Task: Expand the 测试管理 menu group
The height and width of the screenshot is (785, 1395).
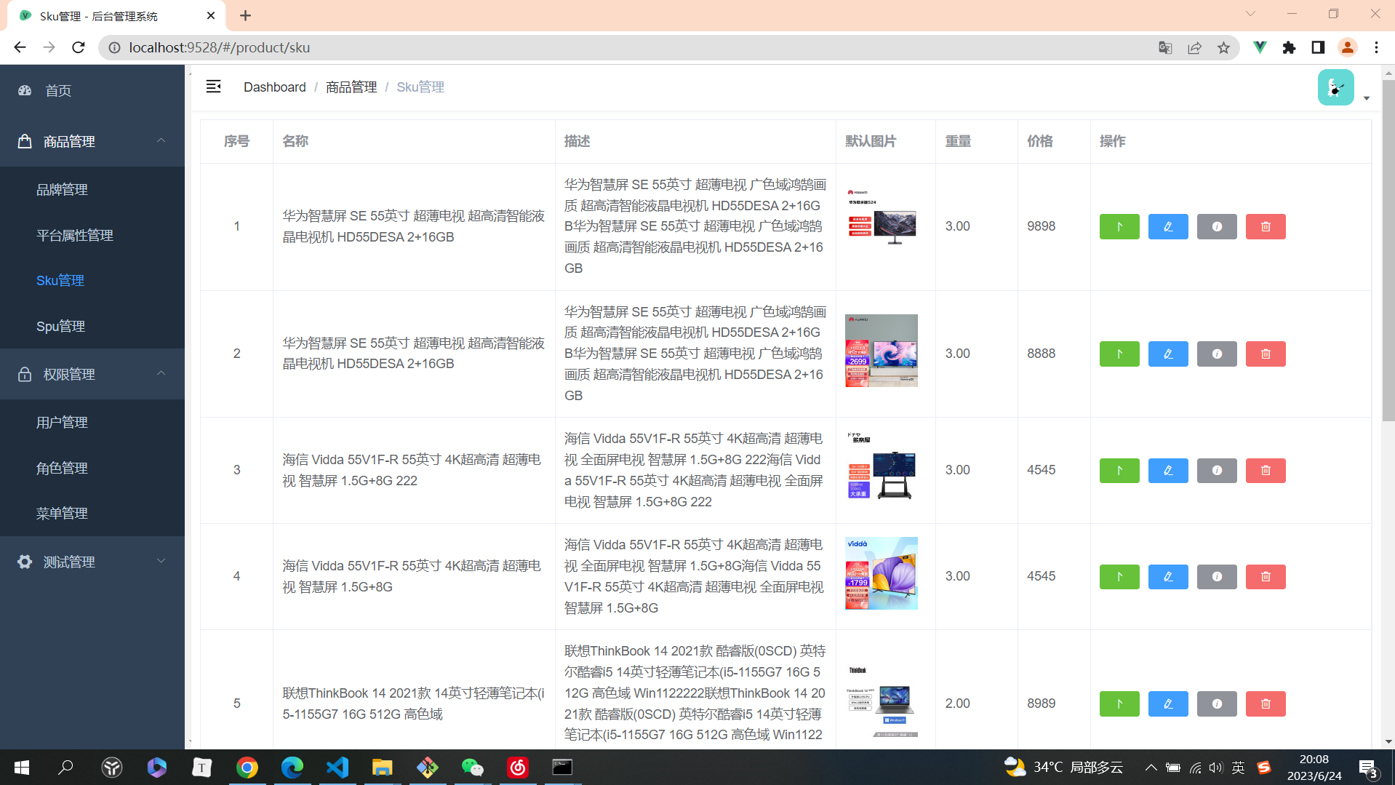Action: 92,562
